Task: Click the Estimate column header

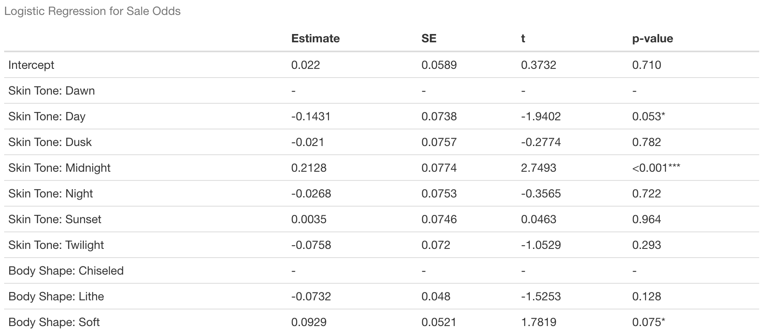Action: 315,39
